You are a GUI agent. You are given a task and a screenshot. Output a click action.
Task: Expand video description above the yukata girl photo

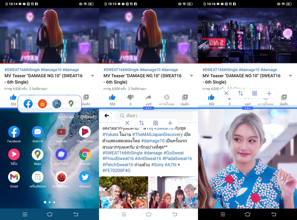click(x=290, y=76)
